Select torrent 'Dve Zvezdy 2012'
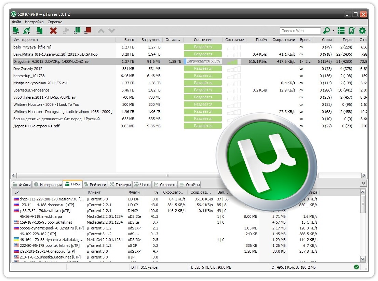 pos(28,69)
